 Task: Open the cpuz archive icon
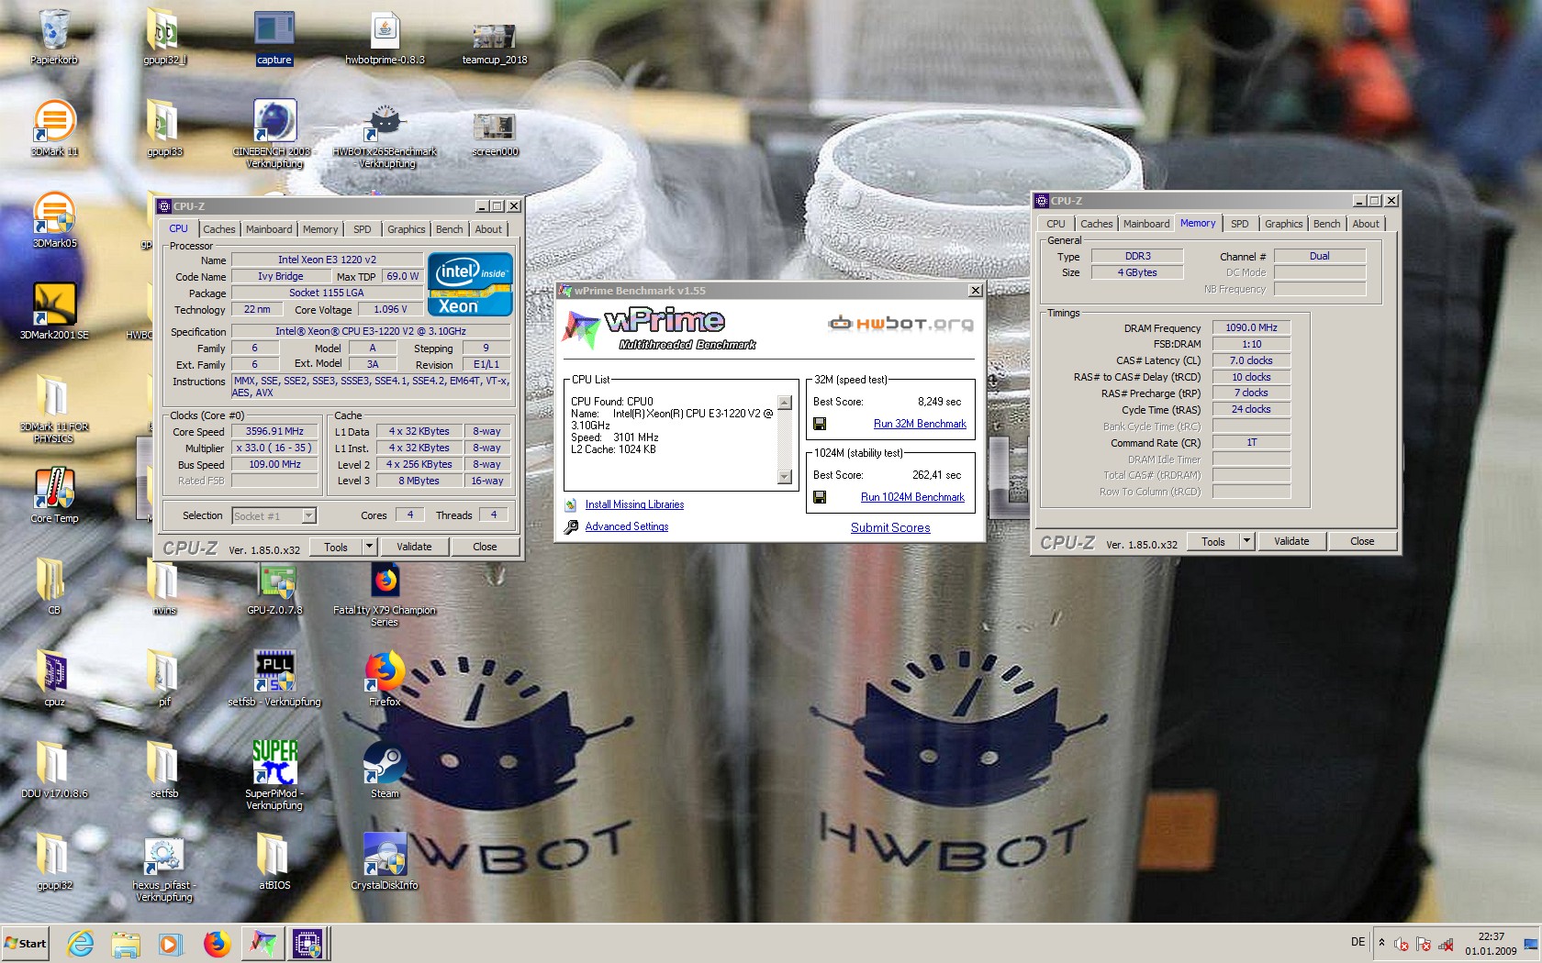54,679
